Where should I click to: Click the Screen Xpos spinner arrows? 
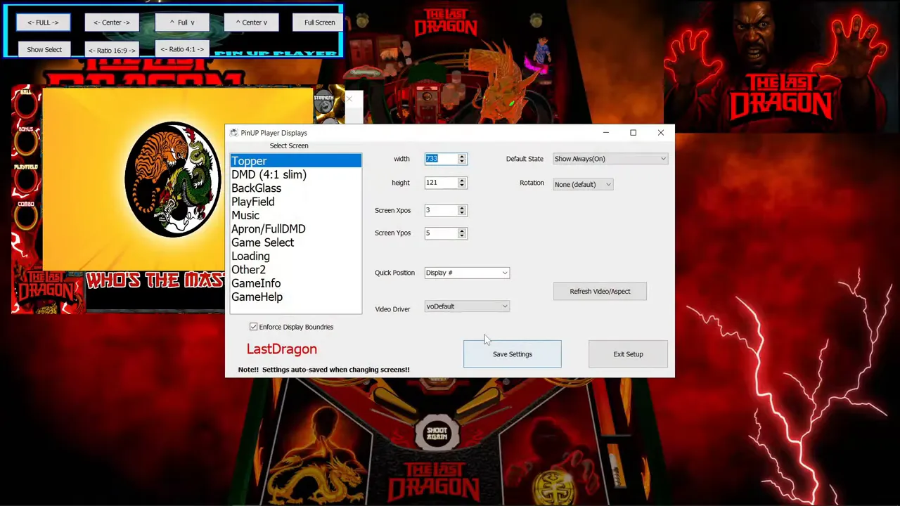coord(462,210)
